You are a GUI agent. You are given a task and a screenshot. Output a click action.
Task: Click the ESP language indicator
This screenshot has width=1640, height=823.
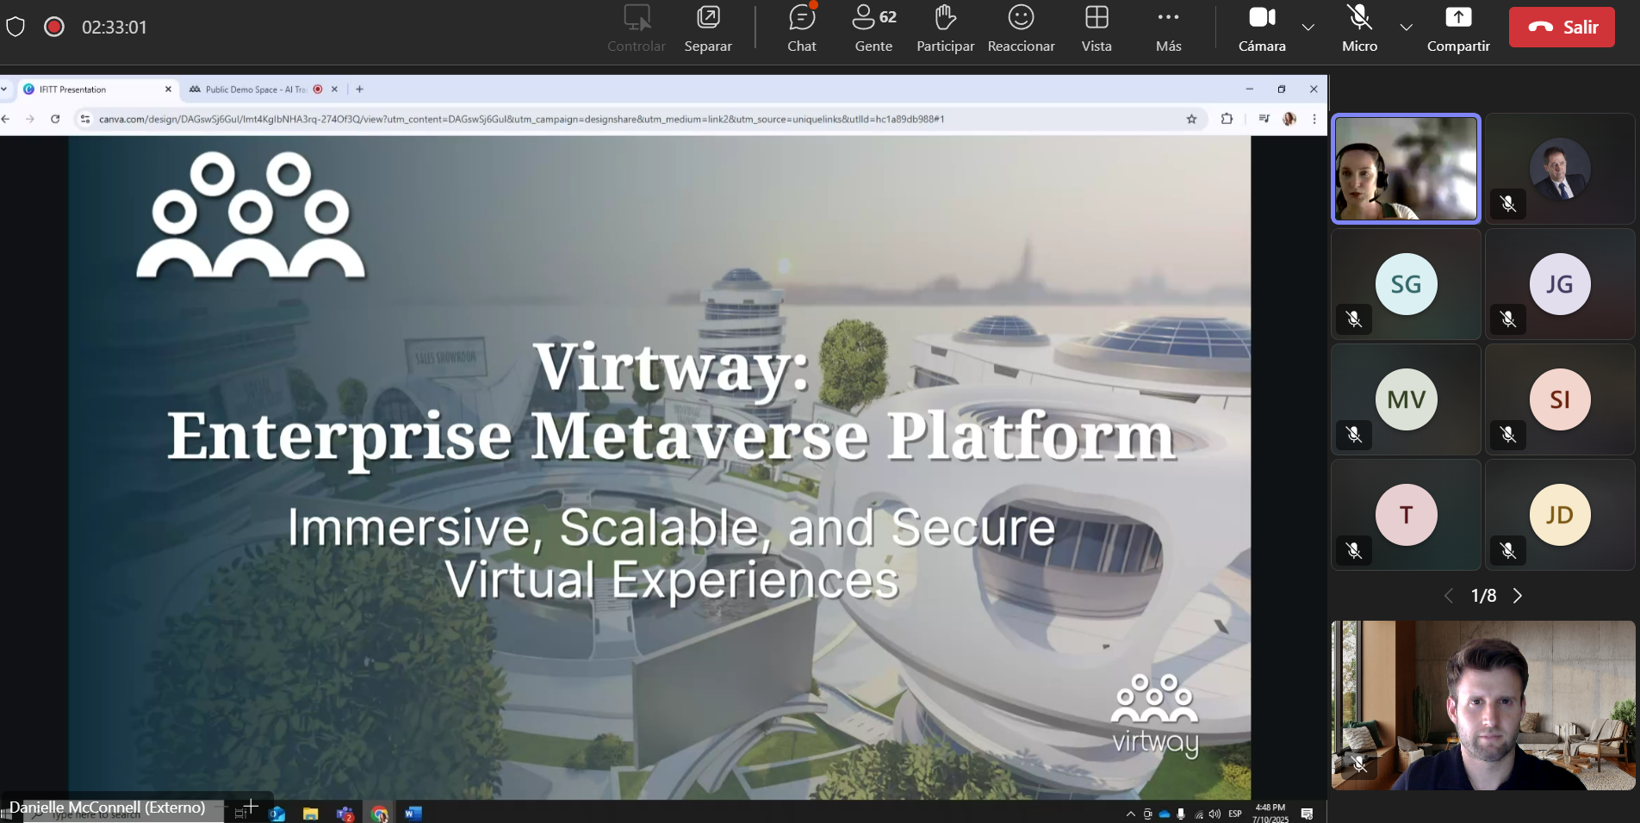pyautogui.click(x=1235, y=814)
